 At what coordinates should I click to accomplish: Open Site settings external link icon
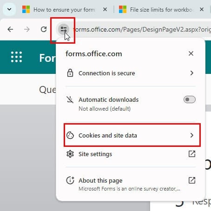192,154
